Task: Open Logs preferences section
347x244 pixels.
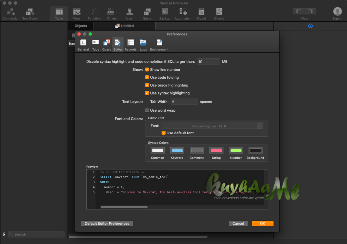Action: pos(143,45)
